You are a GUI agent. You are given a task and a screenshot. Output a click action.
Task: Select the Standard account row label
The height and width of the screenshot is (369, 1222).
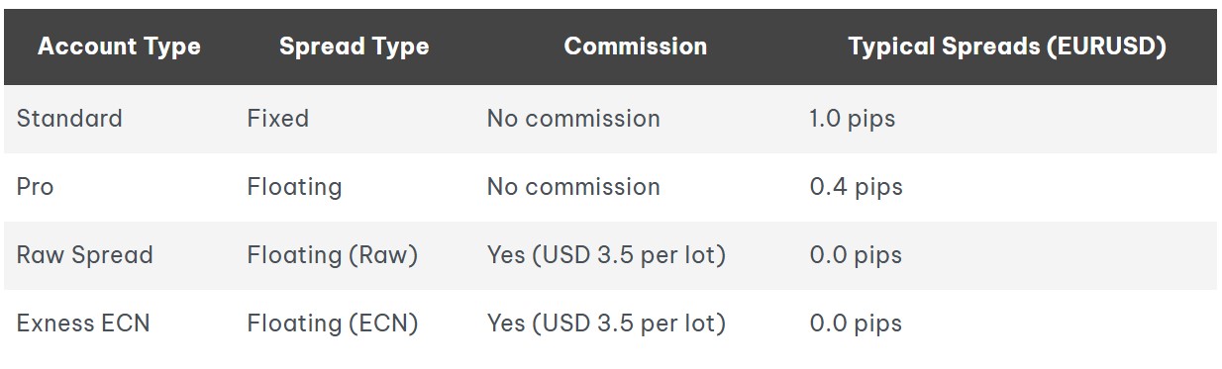click(x=69, y=119)
